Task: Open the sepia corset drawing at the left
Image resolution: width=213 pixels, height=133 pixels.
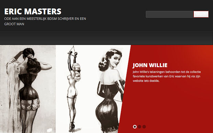Action: pos(28,89)
